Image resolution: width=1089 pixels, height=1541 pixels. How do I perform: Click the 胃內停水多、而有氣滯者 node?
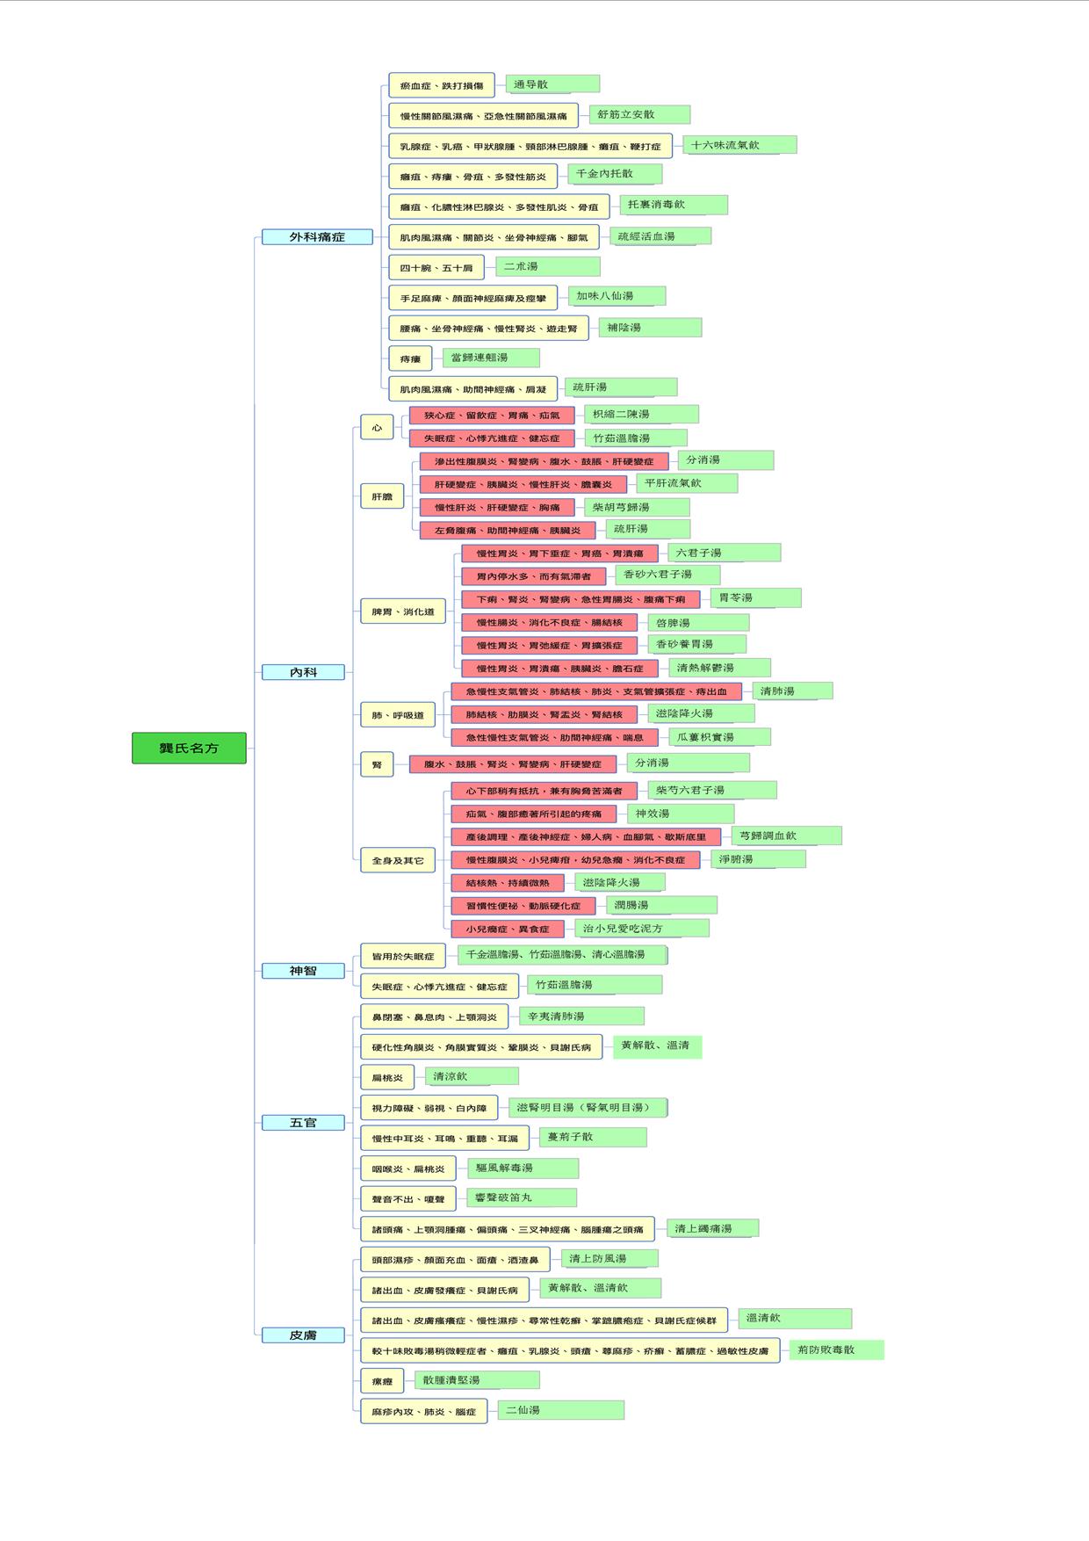coord(534,576)
